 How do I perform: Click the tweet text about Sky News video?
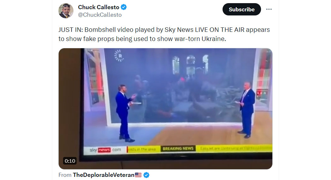coord(164,34)
